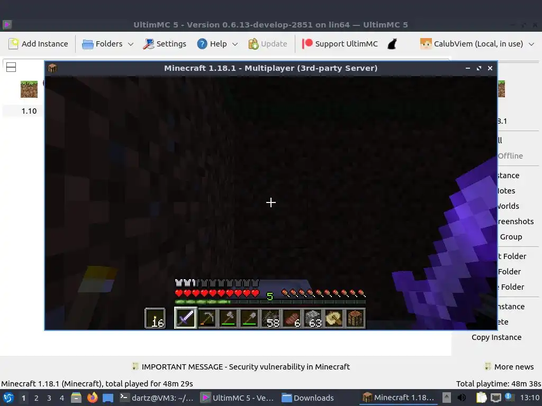542x406 pixels.
Task: Click Copy Instance in side panel
Action: point(496,337)
